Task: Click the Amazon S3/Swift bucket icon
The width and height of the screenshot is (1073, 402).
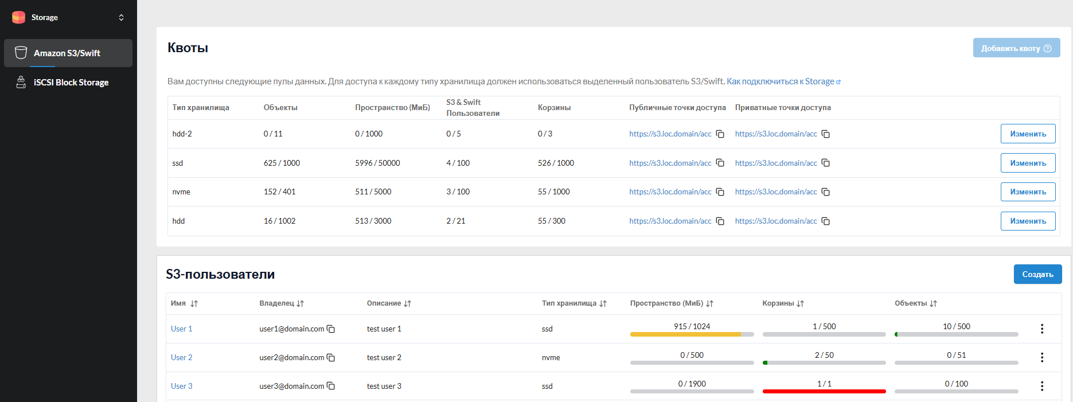Action: (x=21, y=53)
